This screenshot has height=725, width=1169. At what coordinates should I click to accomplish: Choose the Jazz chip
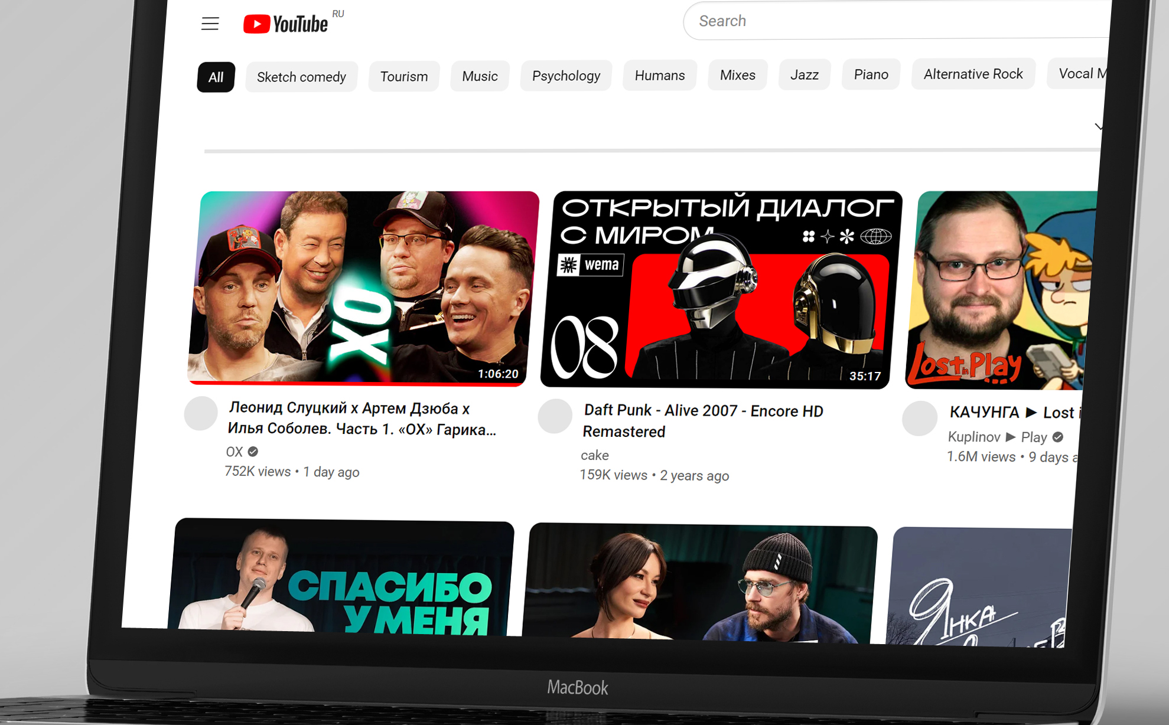[x=804, y=75]
